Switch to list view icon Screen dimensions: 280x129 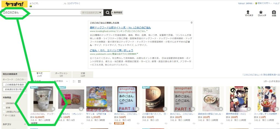point(74,81)
